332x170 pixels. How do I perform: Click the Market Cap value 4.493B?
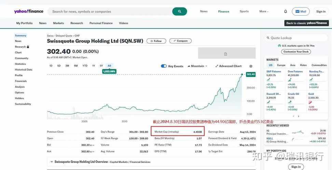click(x=197, y=132)
